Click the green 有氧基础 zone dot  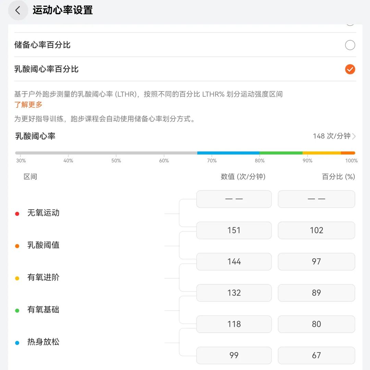click(17, 310)
